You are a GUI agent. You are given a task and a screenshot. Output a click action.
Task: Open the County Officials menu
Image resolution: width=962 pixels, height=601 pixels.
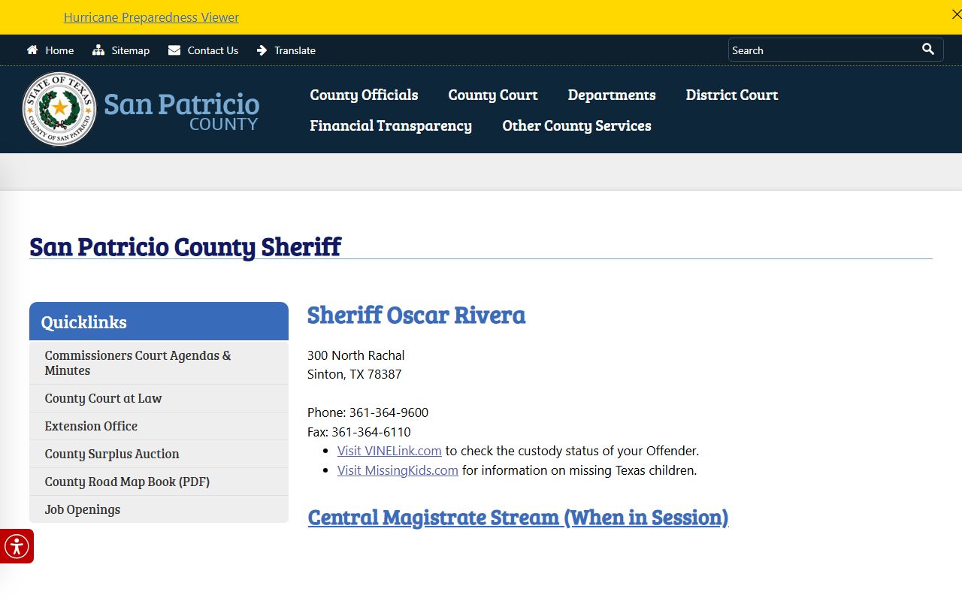coord(364,95)
